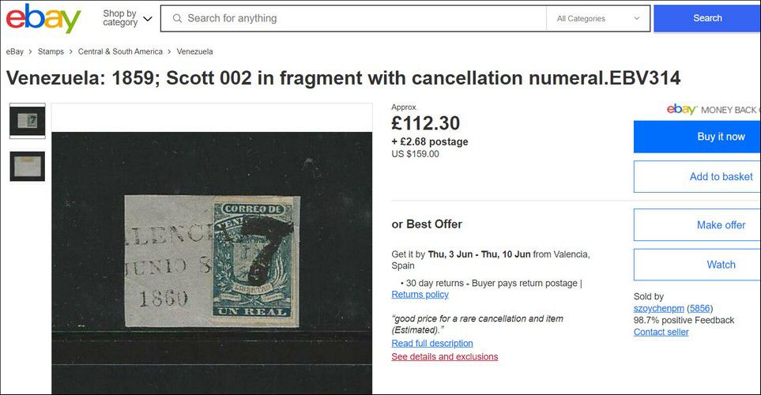Open the Returns policy link
The image size is (761, 395).
coord(420,295)
